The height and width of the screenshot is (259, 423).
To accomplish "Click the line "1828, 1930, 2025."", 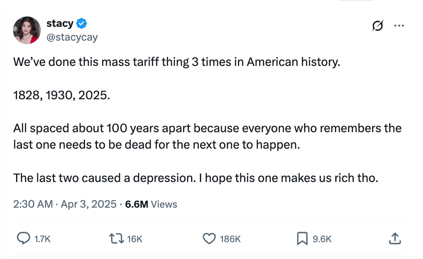I will click(x=61, y=95).
